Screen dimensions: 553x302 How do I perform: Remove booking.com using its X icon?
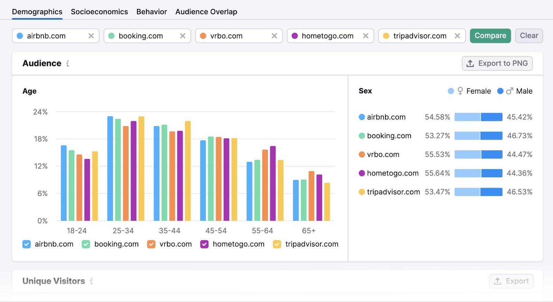(182, 36)
